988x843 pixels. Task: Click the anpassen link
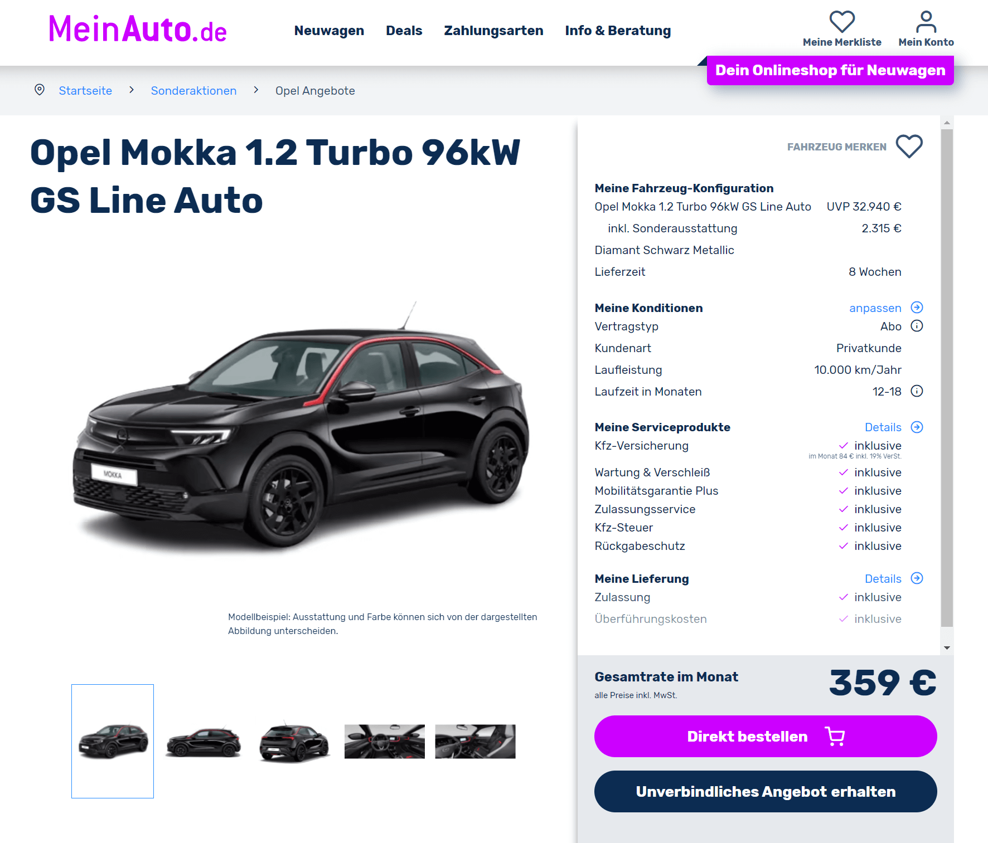point(875,308)
